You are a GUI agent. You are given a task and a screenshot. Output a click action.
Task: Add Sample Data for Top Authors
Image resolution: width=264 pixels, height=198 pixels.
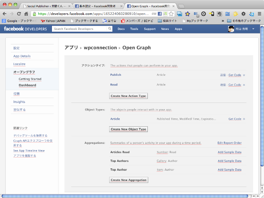(230, 161)
